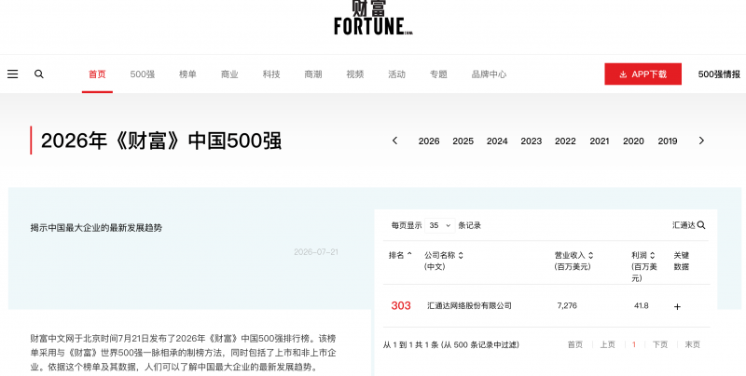The image size is (746, 376).
Task: Click revenue value 7,276
Action: 567,306
